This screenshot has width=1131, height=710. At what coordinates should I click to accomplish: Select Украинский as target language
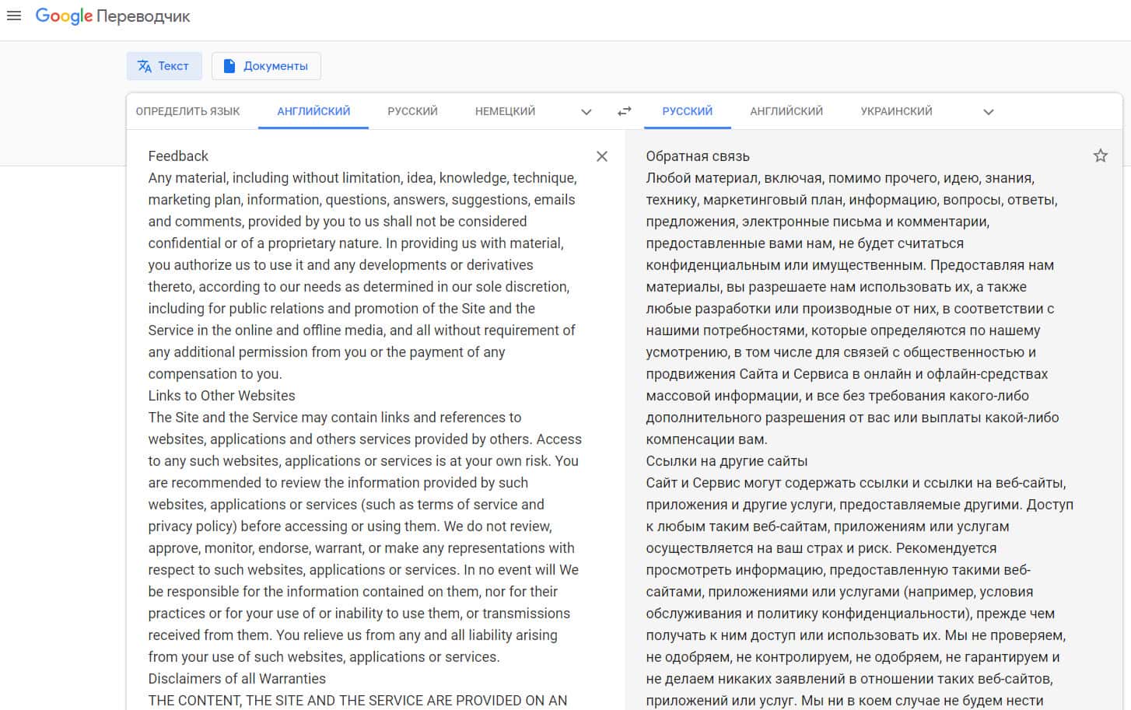click(x=896, y=111)
